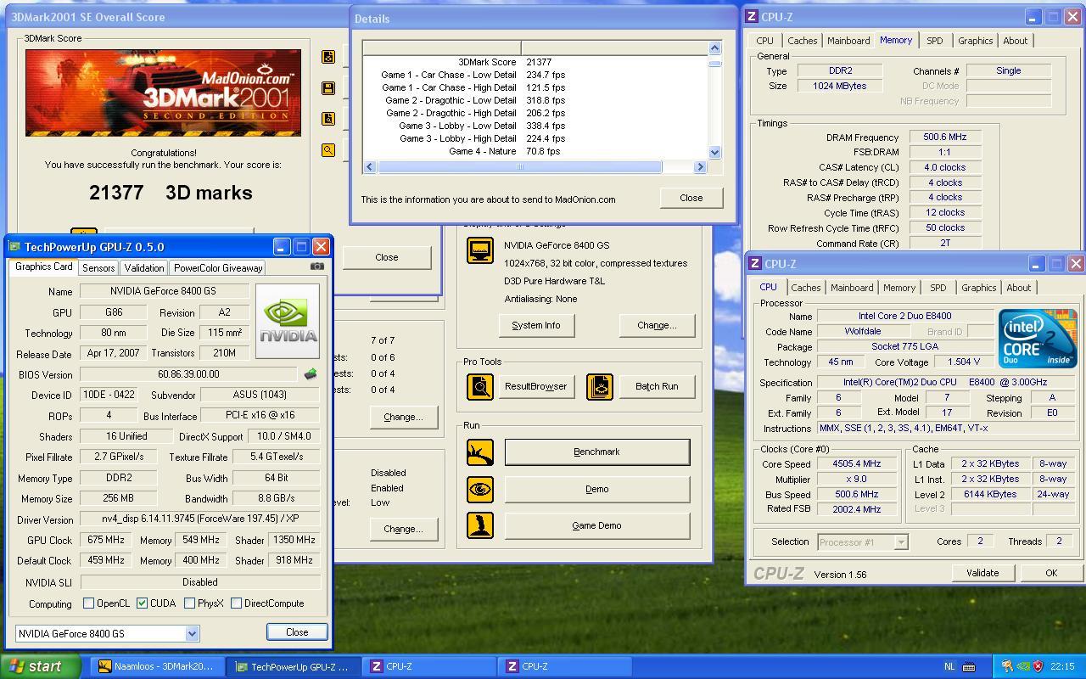Click the Details list scroll-down arrow
The image size is (1086, 679).
point(714,152)
